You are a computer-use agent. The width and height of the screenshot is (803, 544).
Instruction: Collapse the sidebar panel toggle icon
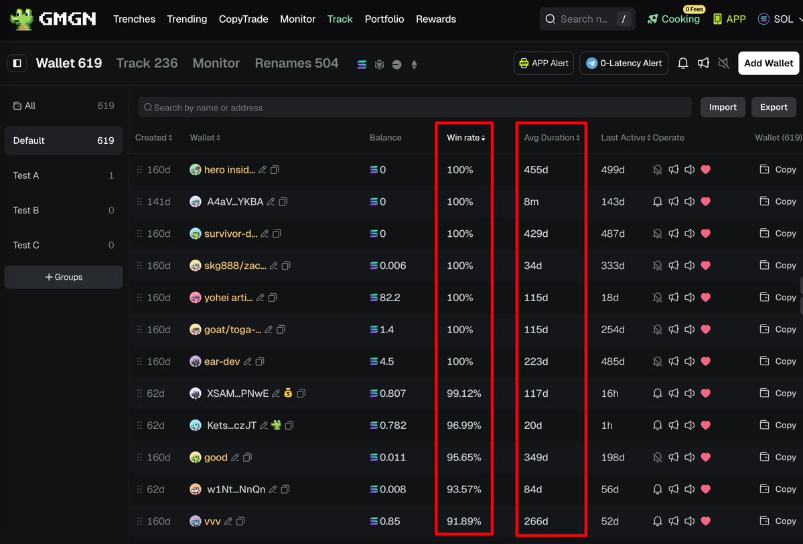tap(17, 63)
